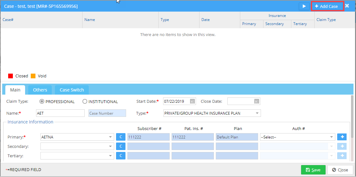Switch to the Others tab
Viewport: 356px width, 177px height.
[40, 90]
